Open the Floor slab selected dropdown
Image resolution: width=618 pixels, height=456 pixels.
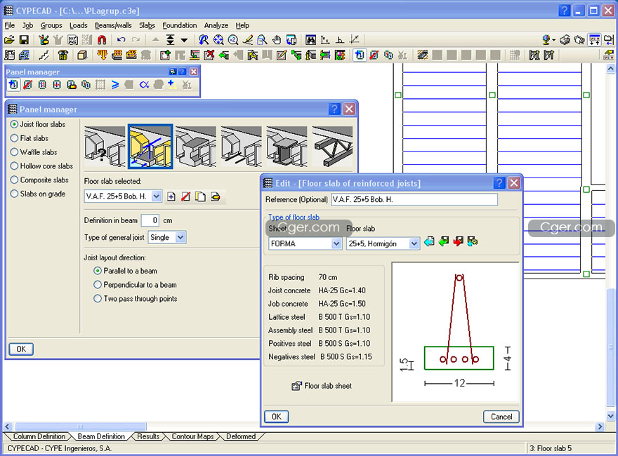157,196
